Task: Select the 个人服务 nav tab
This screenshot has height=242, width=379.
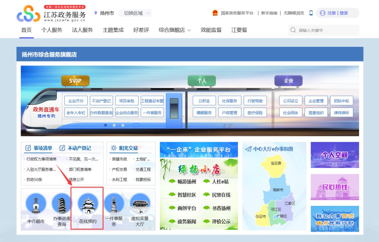Action: [x=52, y=30]
